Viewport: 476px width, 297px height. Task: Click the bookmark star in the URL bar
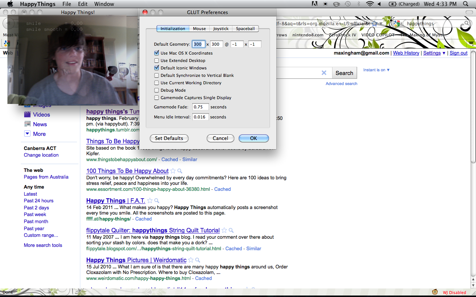click(x=374, y=23)
